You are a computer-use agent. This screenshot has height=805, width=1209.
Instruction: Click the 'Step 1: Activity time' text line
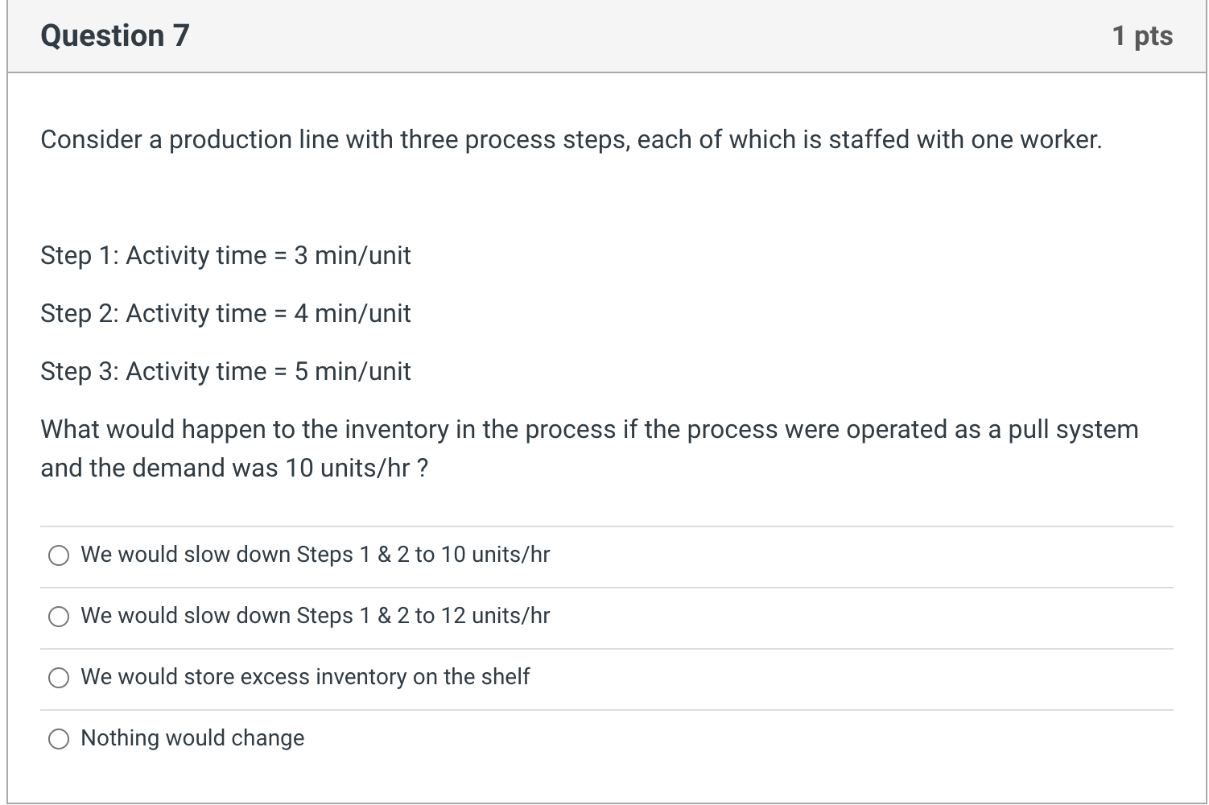point(225,255)
